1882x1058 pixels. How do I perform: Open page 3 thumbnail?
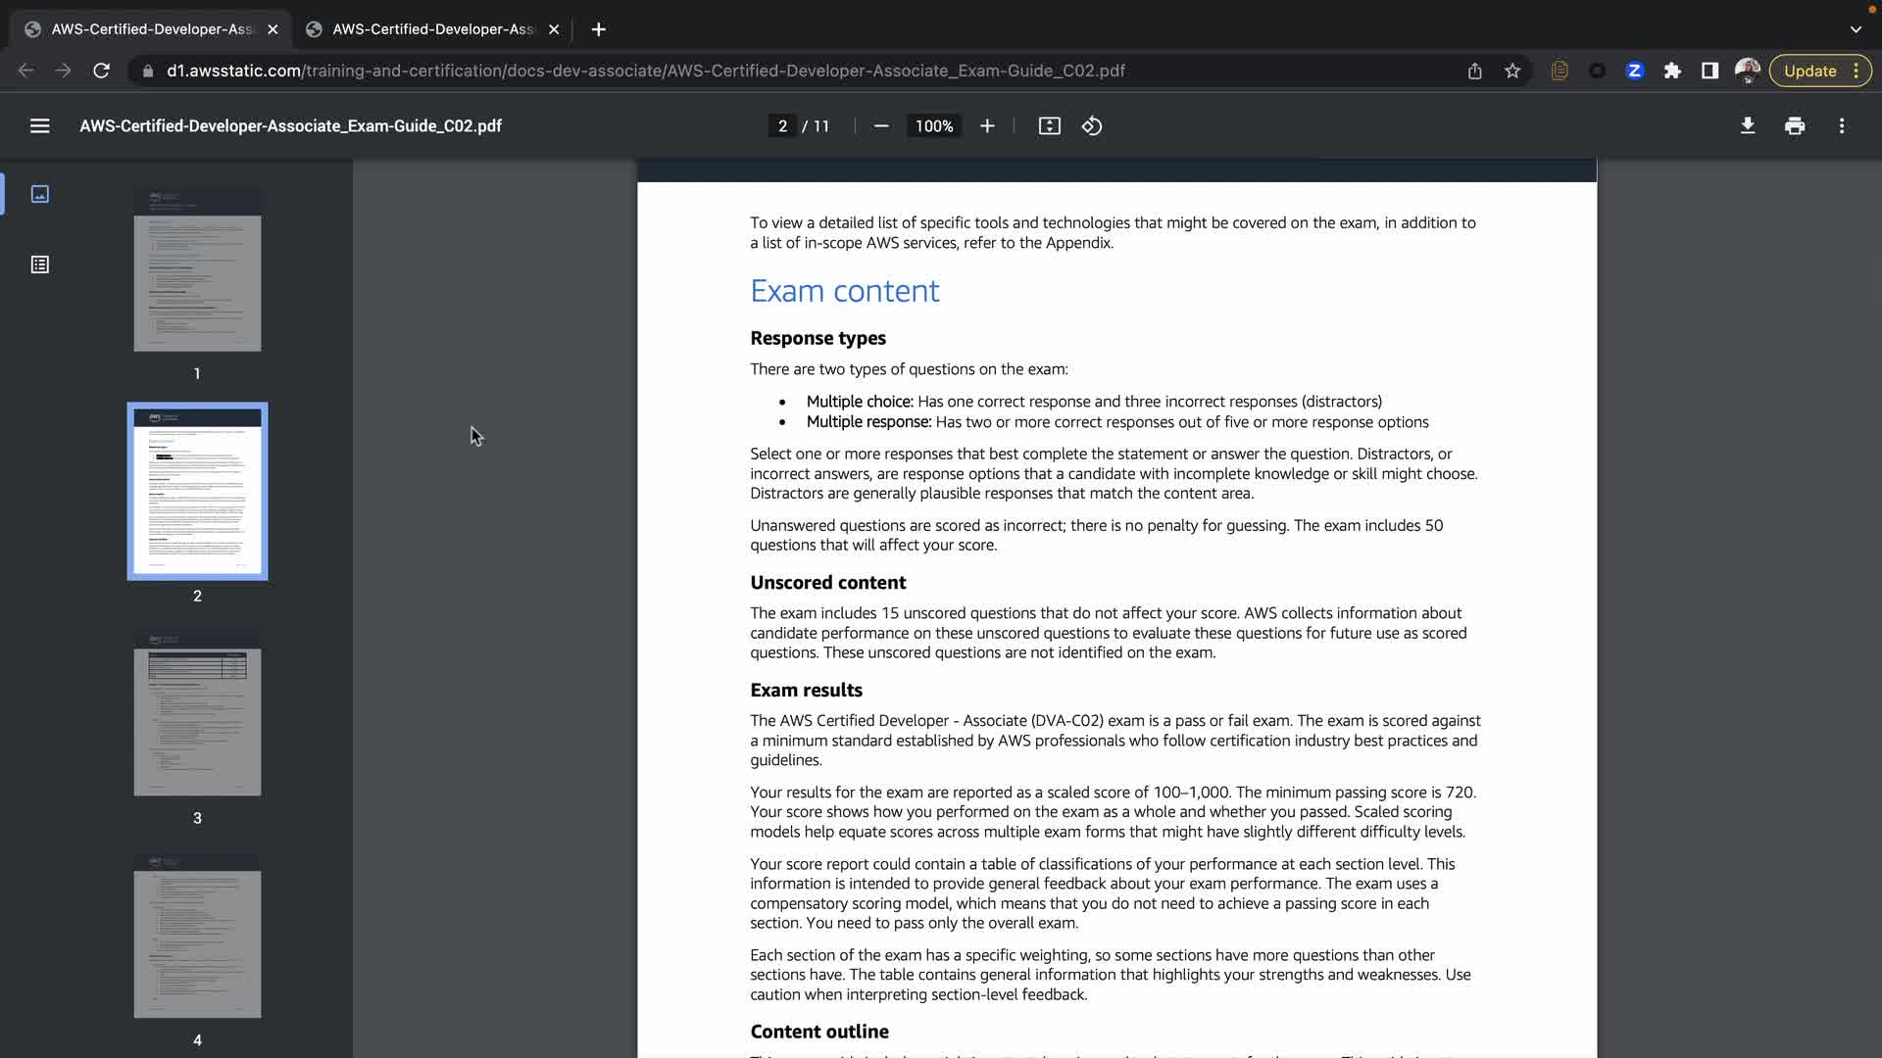197,714
